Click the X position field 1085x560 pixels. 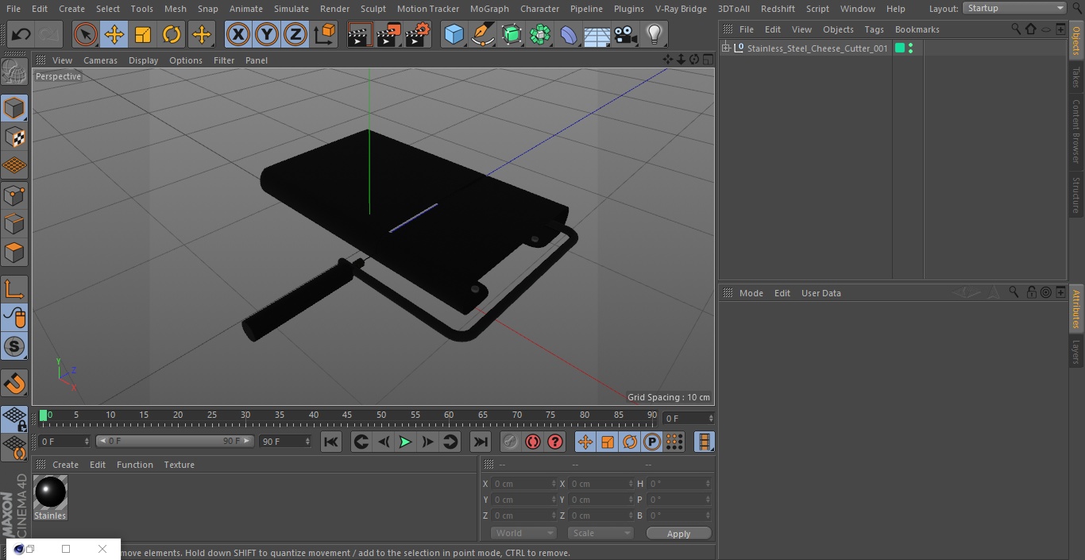point(523,484)
